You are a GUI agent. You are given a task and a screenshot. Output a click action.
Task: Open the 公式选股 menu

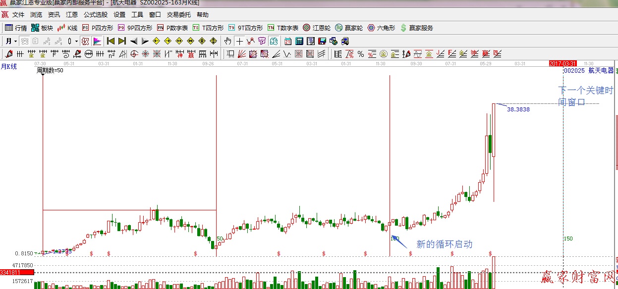pos(95,15)
